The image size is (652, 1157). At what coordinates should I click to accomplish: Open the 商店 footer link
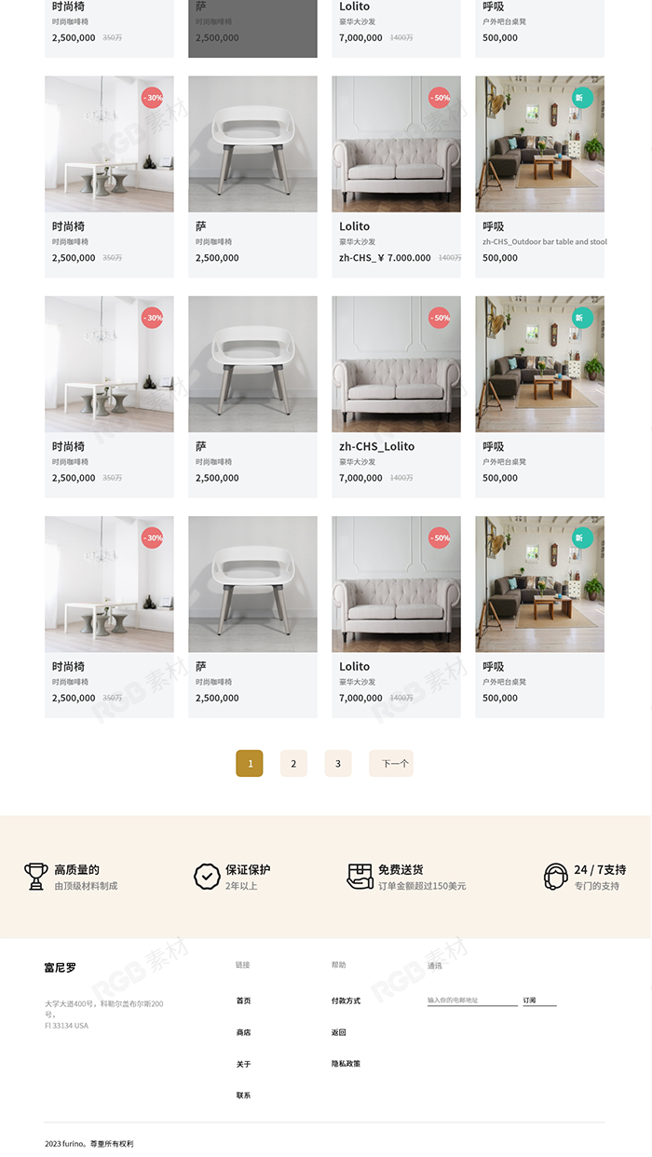click(x=243, y=1032)
